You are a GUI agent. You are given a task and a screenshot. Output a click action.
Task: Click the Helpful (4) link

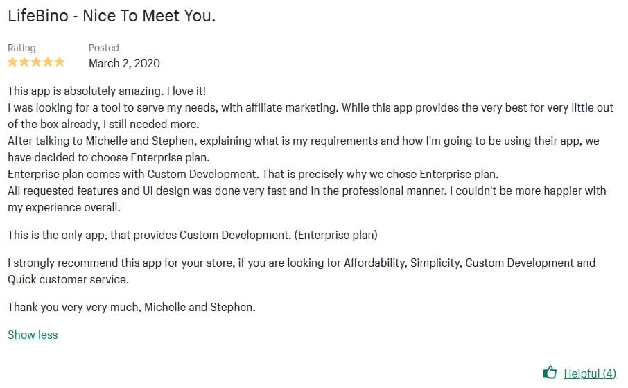pos(590,373)
